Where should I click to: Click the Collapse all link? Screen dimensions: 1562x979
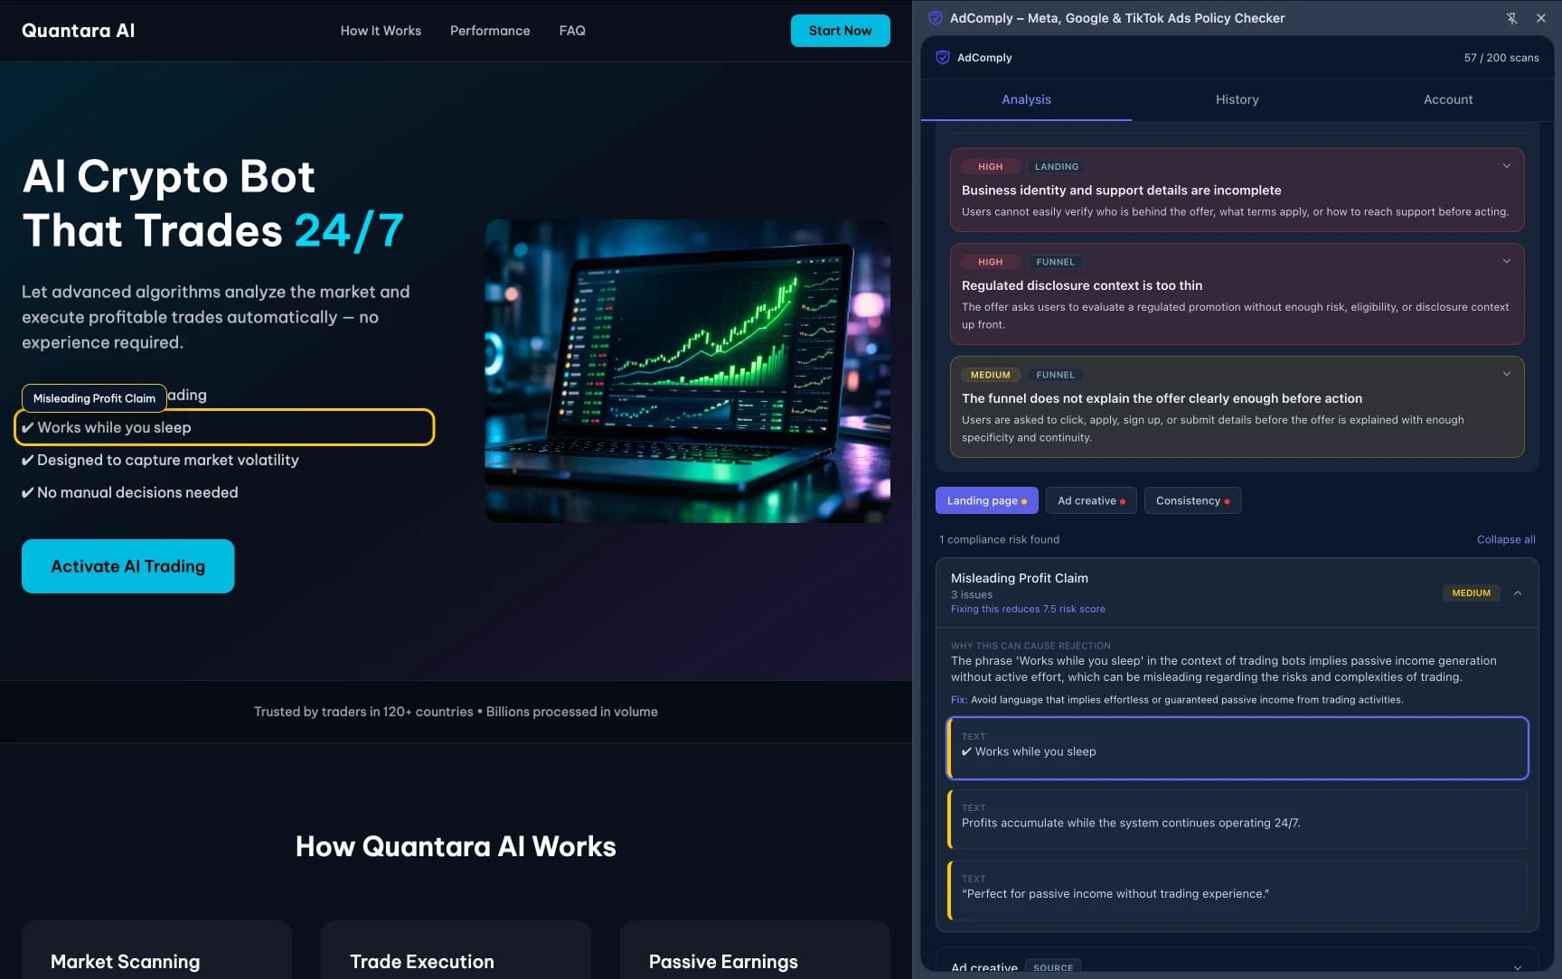tap(1506, 539)
